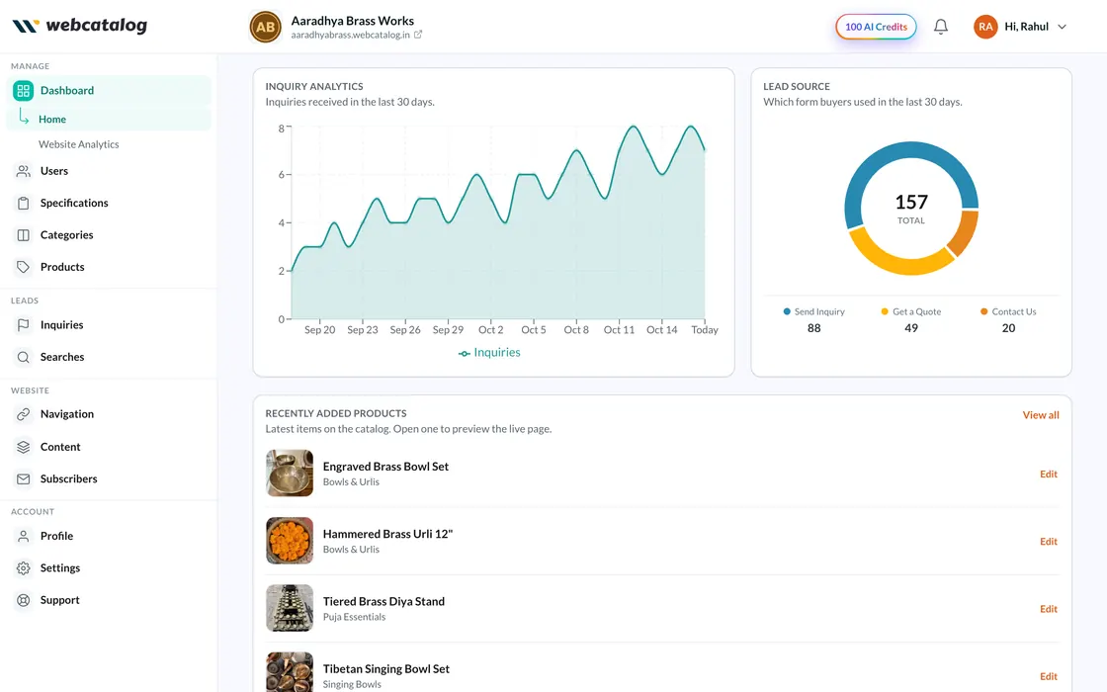Open the Dashboard menu item

pos(109,90)
